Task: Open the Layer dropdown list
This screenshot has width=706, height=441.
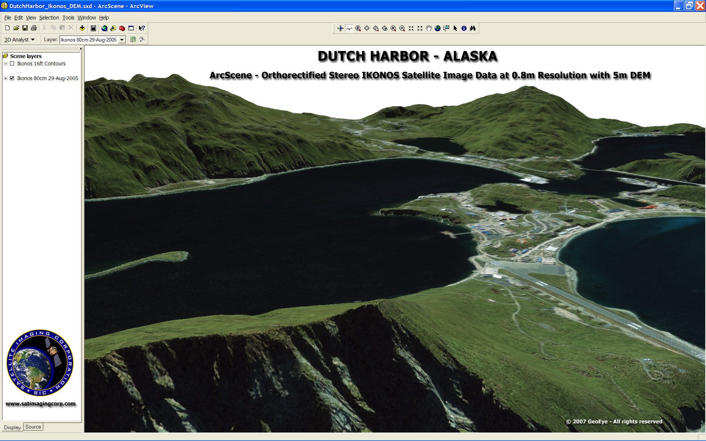Action: (x=122, y=40)
